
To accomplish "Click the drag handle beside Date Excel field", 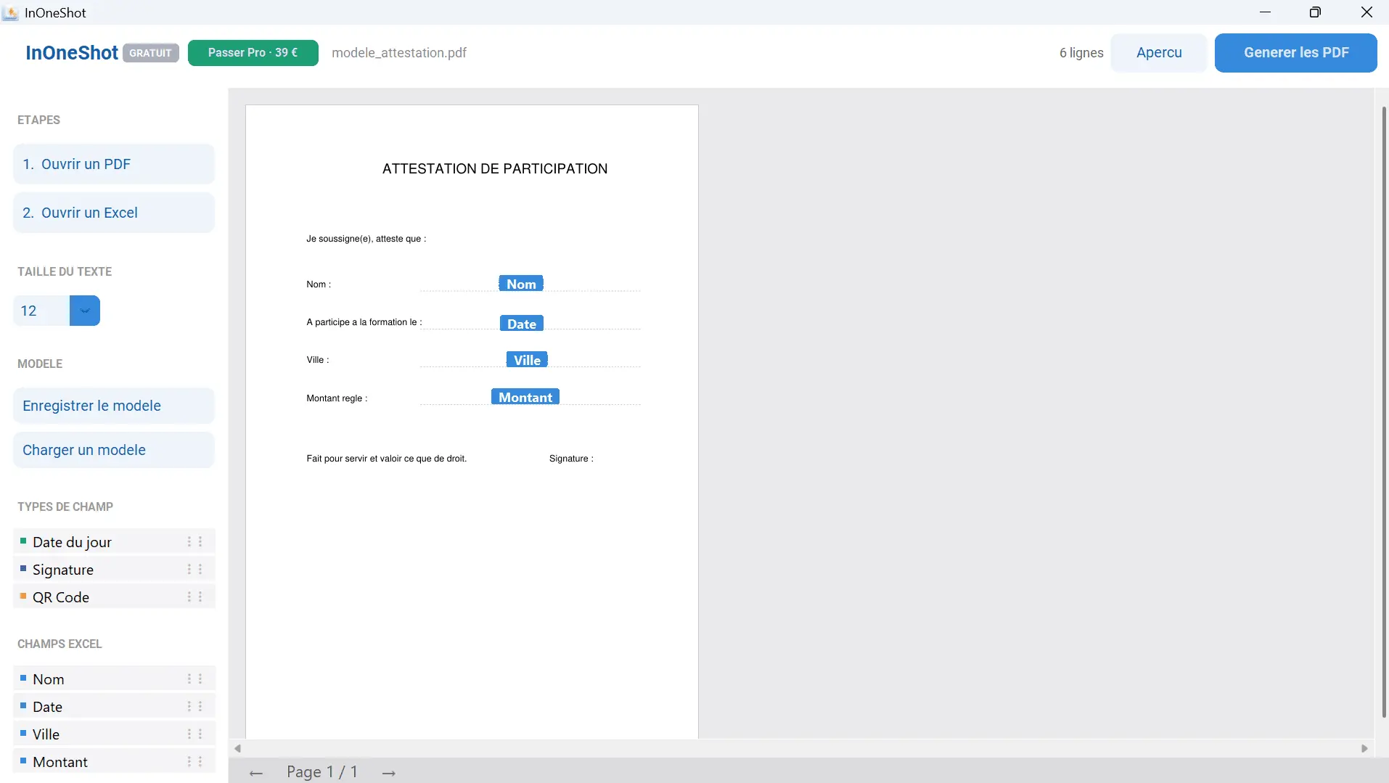I will click(194, 707).
